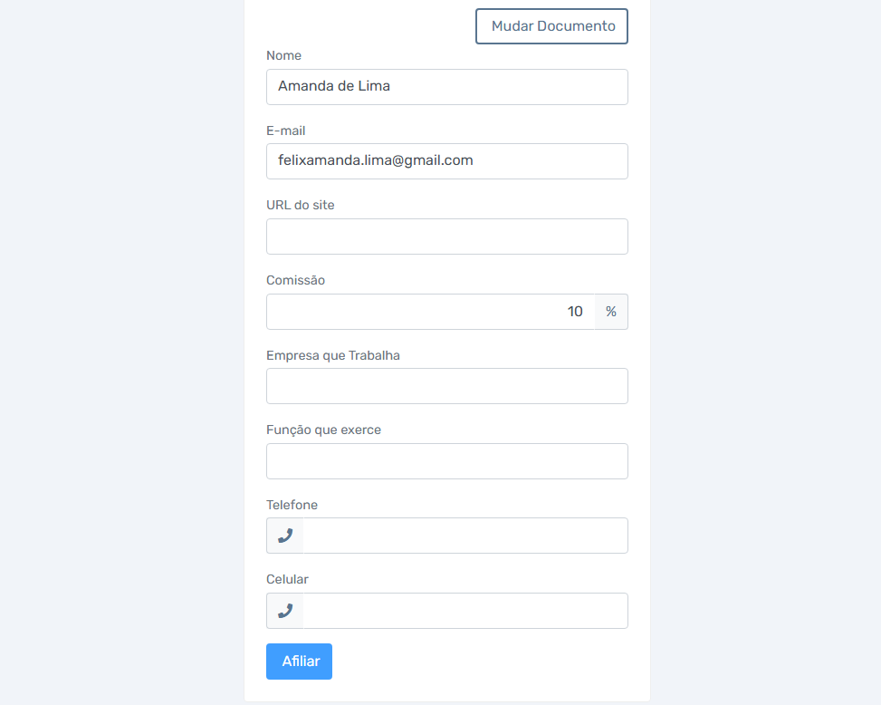Click the Celular label text
881x705 pixels.
click(287, 579)
